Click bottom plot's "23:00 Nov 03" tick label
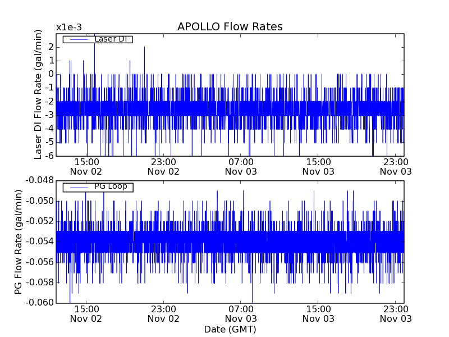The image size is (449, 337). pos(396,313)
